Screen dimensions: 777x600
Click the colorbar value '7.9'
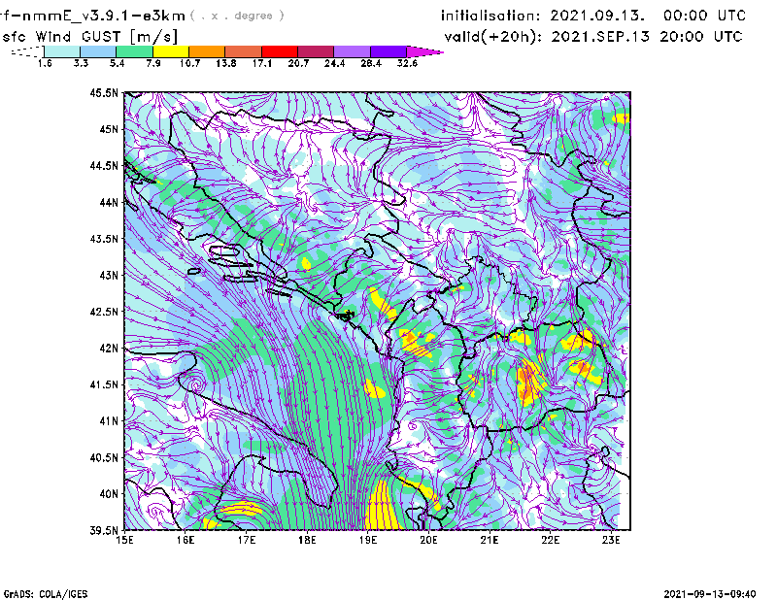(153, 63)
